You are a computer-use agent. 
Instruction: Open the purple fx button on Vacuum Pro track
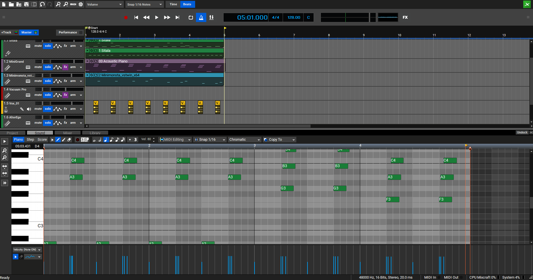click(66, 95)
